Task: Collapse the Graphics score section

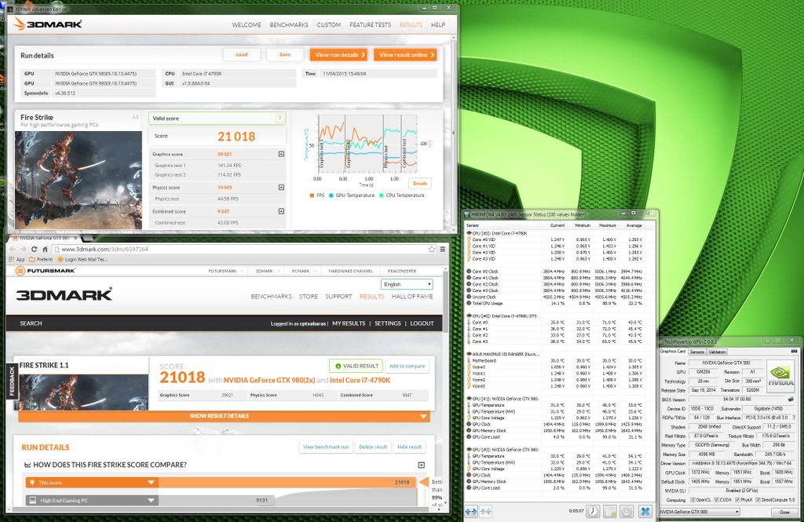Action: coord(281,154)
